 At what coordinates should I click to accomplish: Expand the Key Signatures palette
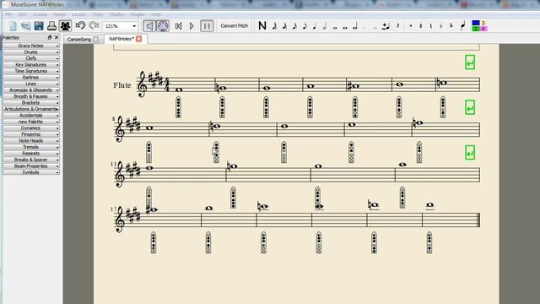tap(31, 65)
